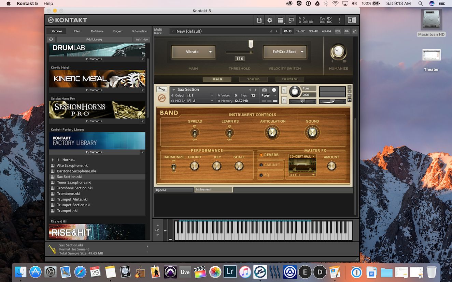Click the Native Instruments NI logo button

pos(352,20)
